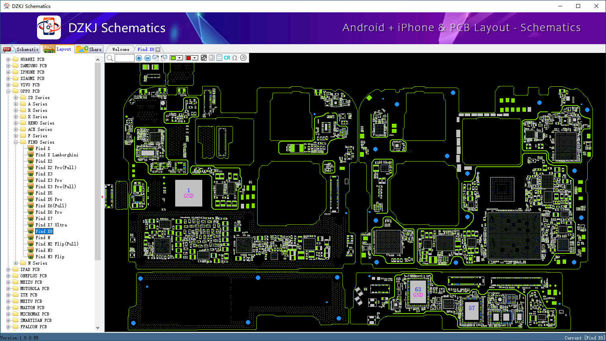Pick the green color swatch
The image size is (606, 341).
[x=173, y=58]
